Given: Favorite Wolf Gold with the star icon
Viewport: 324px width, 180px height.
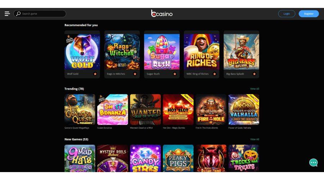Looking at the screenshot, I should (95, 74).
